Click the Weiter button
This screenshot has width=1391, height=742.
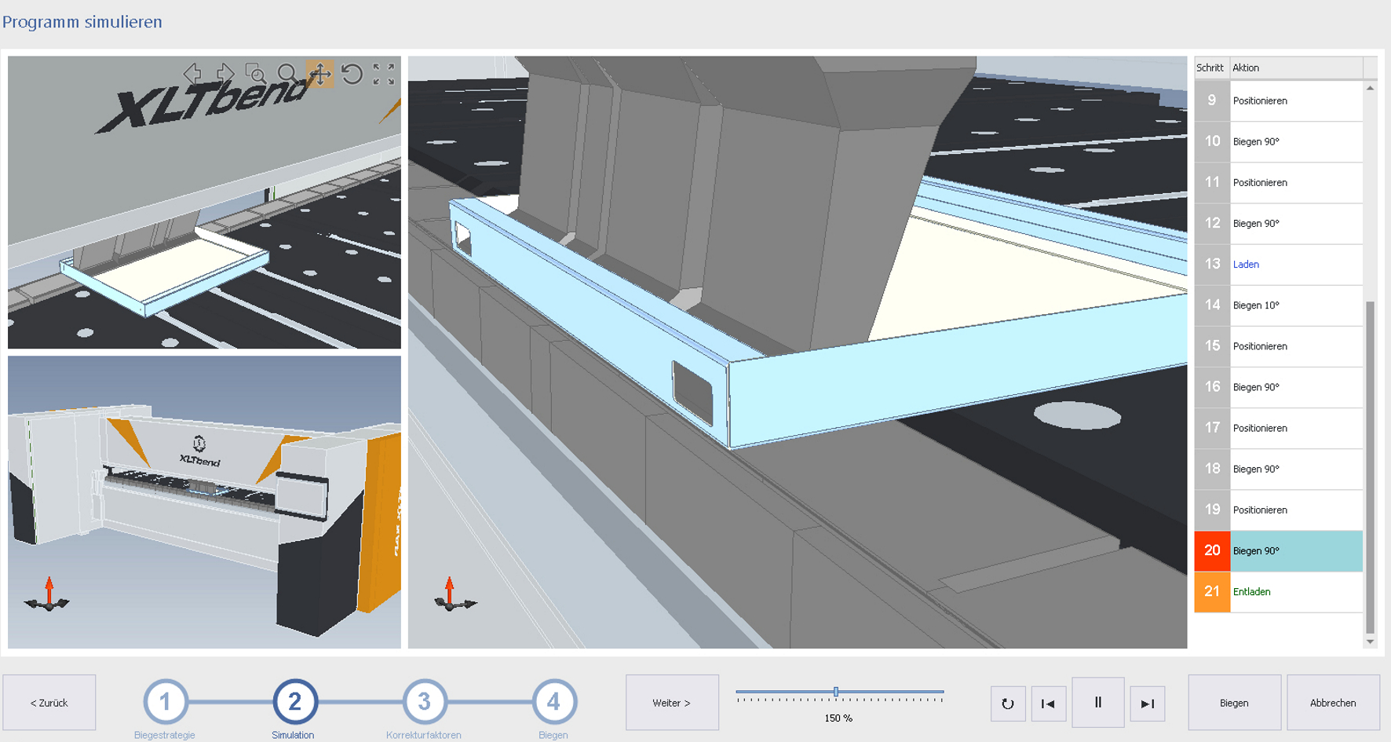[672, 702]
